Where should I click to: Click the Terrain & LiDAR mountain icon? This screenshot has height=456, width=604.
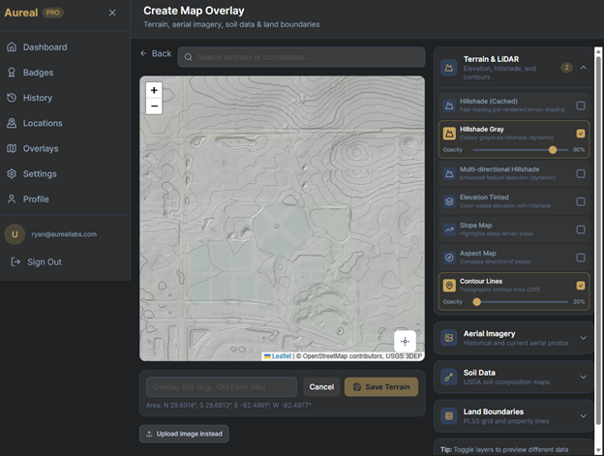449,68
